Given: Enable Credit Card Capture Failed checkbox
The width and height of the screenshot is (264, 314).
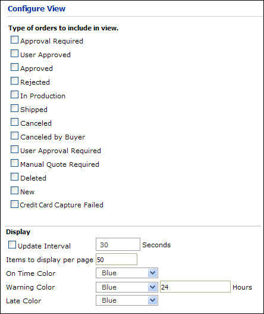Looking at the screenshot, I should coord(14,204).
